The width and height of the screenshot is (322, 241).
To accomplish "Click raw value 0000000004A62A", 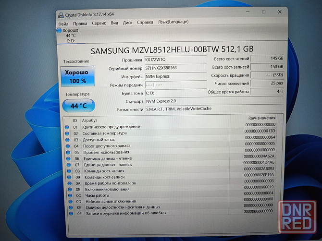I will click(259, 156).
